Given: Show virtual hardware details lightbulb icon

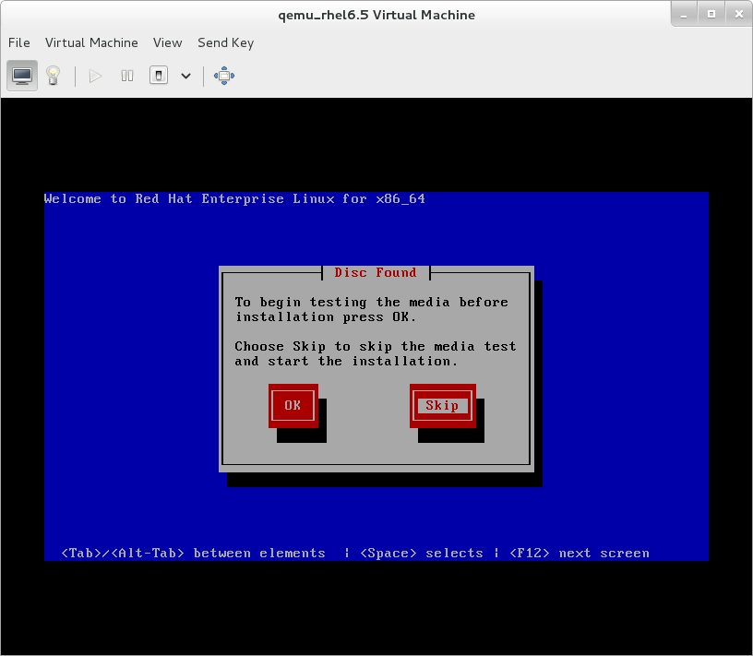Looking at the screenshot, I should pos(53,76).
